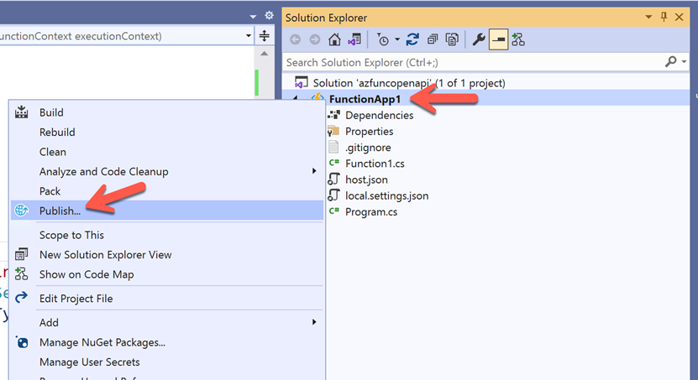The width and height of the screenshot is (698, 380).
Task: Choose Manage User Secrets
Action: [167, 362]
